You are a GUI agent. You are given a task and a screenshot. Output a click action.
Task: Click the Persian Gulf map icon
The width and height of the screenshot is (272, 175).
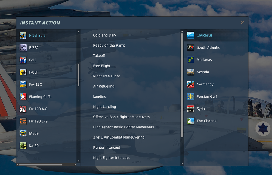pyautogui.click(x=190, y=97)
